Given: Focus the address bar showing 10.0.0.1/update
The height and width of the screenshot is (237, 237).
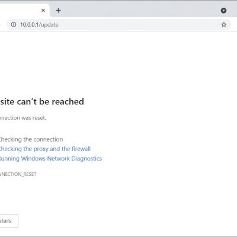Looking at the screenshot, I should 118,25.
